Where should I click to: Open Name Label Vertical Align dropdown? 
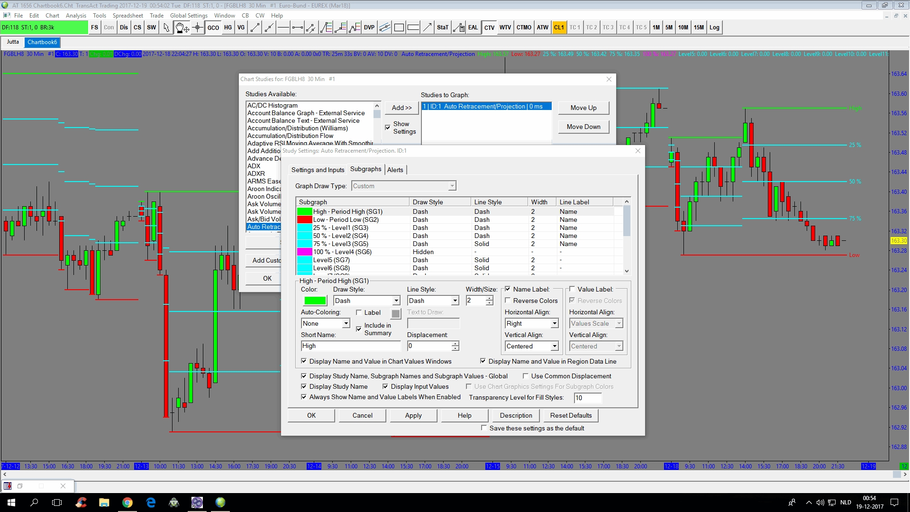532,346
